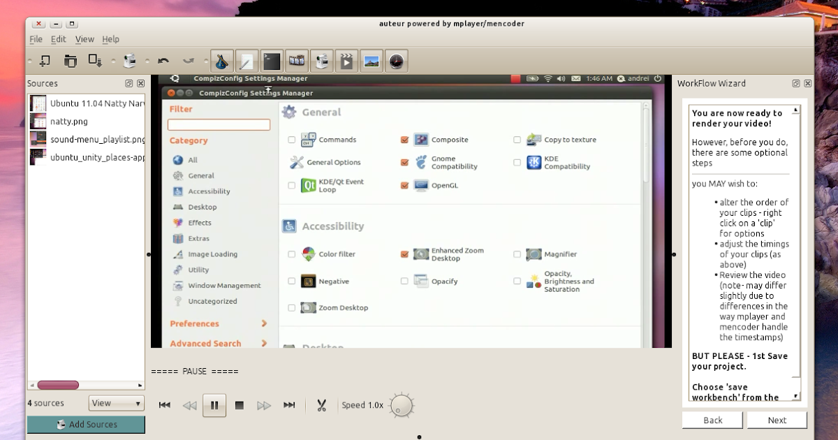Click the redo arrow in toolbar
Image resolution: width=838 pixels, height=440 pixels.
pyautogui.click(x=188, y=61)
